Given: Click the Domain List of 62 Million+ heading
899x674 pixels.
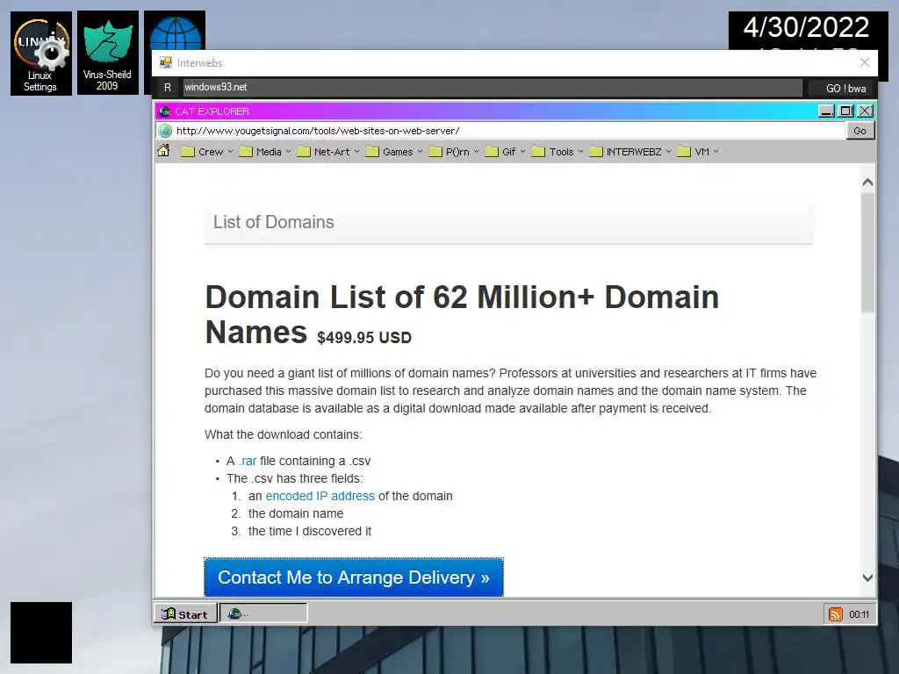Looking at the screenshot, I should coord(462,315).
